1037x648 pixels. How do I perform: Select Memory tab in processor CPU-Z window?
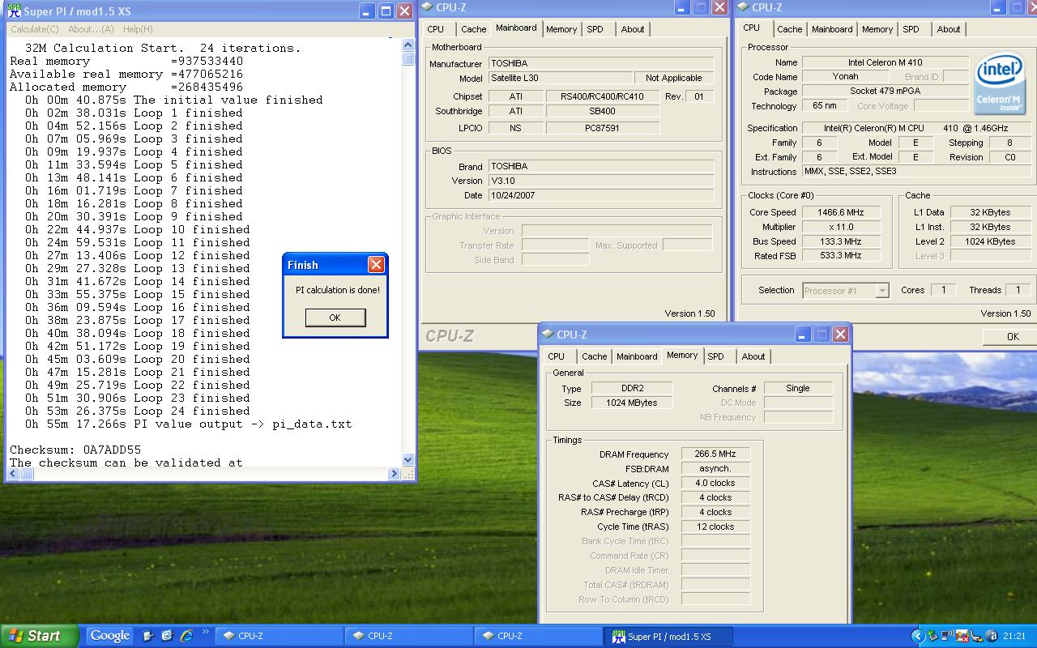[877, 29]
